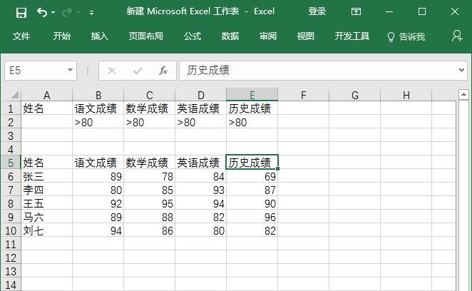Click the formula bar cancel X icon
Screen dimensions: 472x291
[x=112, y=71]
